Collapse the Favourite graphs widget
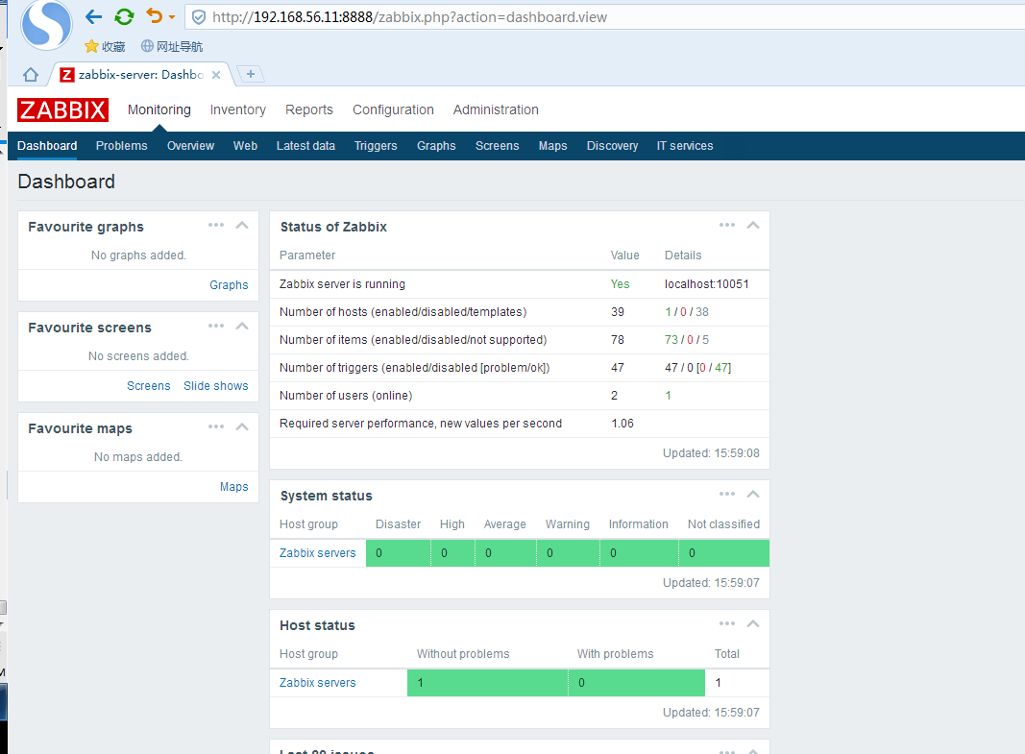 242,225
